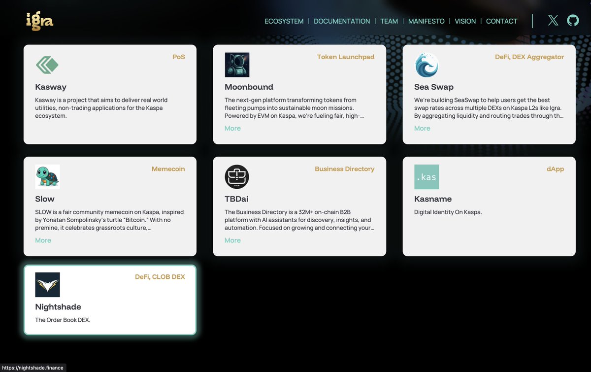Click 'The Order Book DEX.' text
The width and height of the screenshot is (591, 372).
click(63, 320)
